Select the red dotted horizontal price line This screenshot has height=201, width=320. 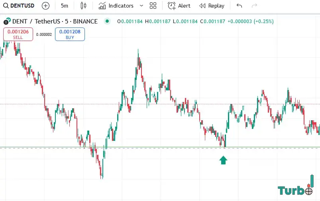click(x=160, y=104)
